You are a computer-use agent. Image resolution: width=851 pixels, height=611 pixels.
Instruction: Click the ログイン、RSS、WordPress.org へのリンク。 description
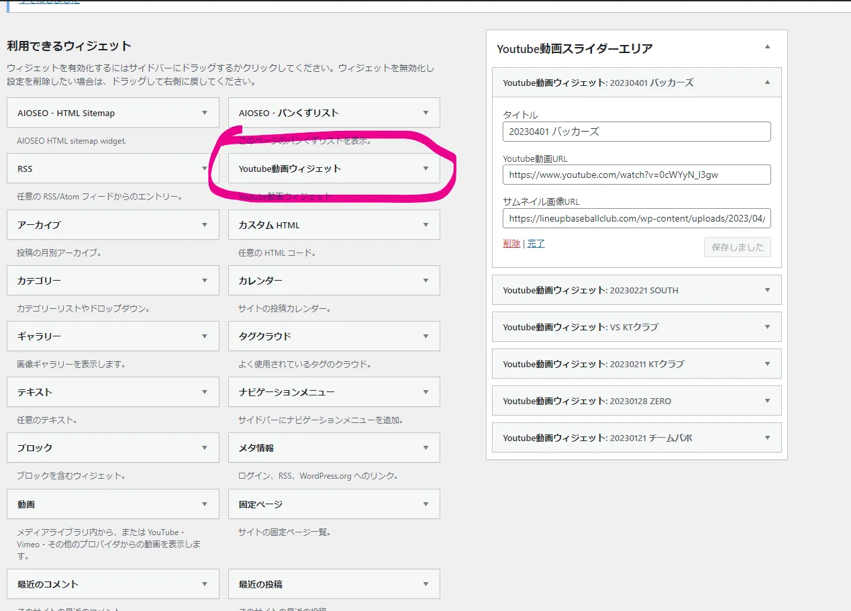(x=318, y=476)
